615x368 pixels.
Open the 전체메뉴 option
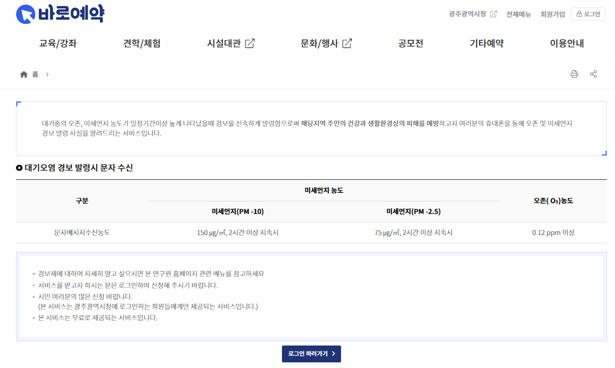(518, 14)
